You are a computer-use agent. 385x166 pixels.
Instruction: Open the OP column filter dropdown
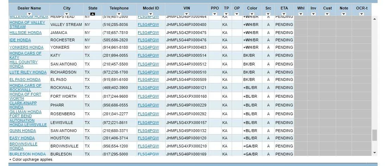[237, 14]
